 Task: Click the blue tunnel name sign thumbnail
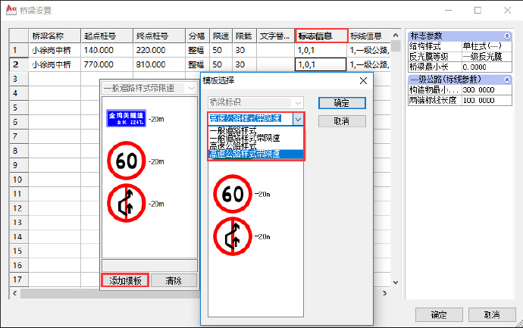pyautogui.click(x=124, y=119)
